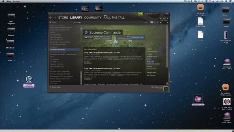The image size is (234, 132).
Task: Click Supreme Commander game logo icon in header
Action: [86, 33]
